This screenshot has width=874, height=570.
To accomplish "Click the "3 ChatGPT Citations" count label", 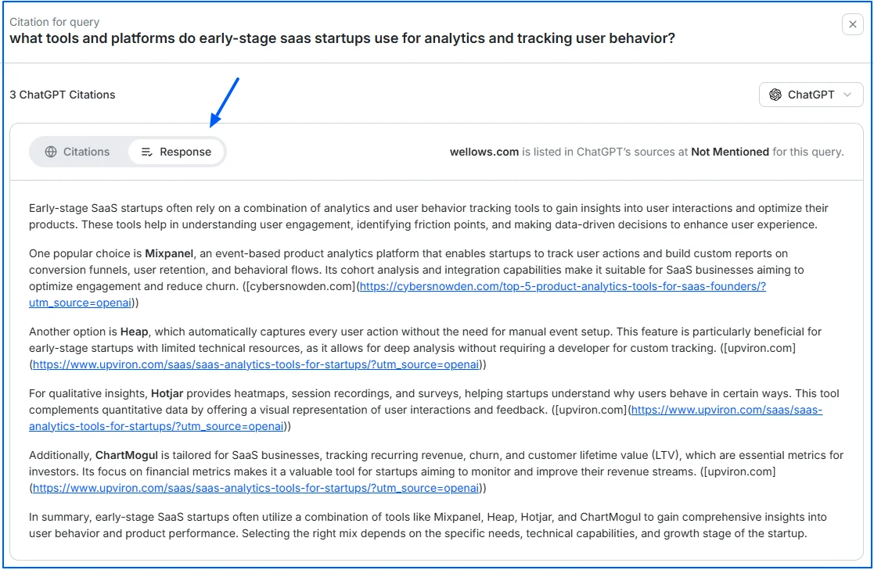I will pyautogui.click(x=63, y=95).
